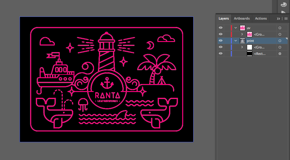
Task: Hide the group inside print layer
Action: tap(220, 47)
